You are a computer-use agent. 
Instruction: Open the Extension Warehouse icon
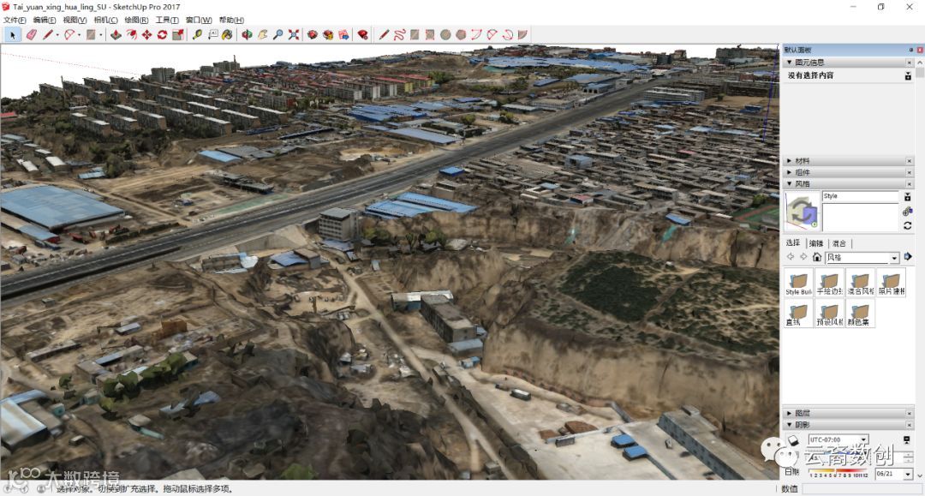click(x=328, y=35)
